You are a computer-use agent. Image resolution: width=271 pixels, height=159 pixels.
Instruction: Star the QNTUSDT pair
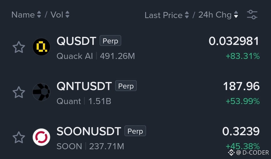[x=19, y=92]
